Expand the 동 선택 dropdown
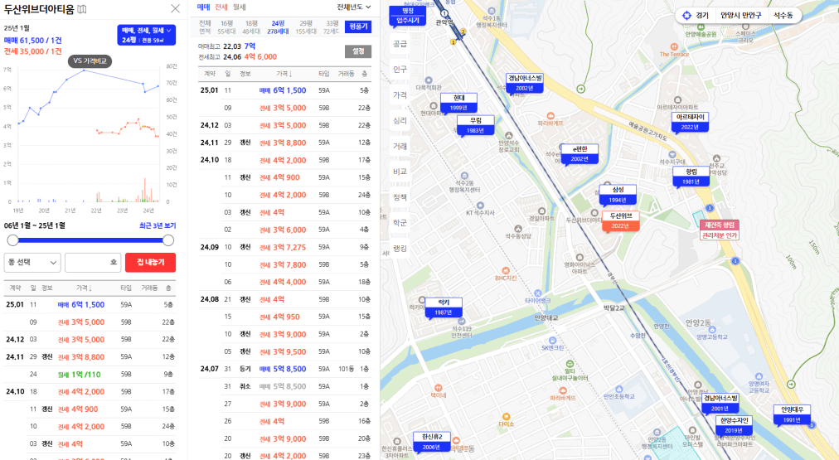 tap(32, 262)
